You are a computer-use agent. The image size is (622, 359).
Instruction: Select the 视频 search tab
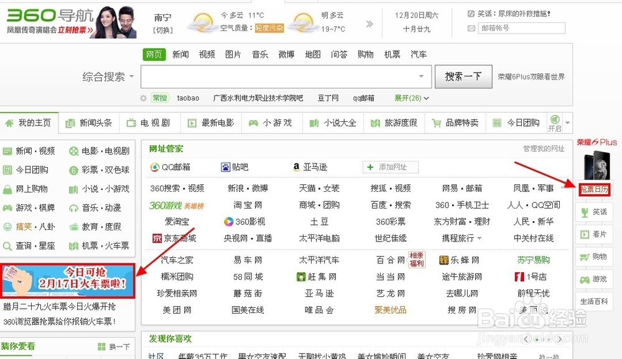click(x=207, y=54)
